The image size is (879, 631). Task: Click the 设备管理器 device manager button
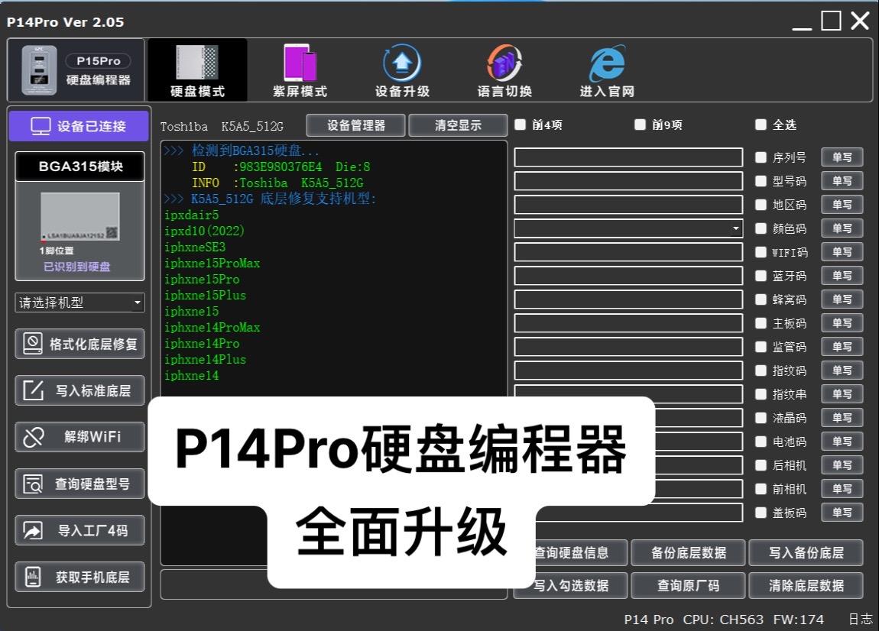pyautogui.click(x=356, y=125)
